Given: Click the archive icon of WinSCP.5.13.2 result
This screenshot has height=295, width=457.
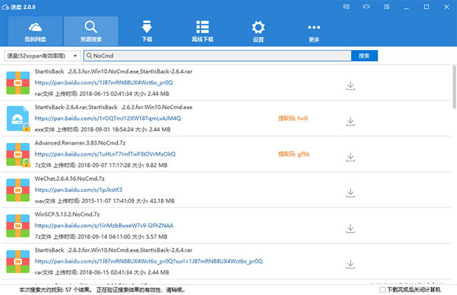Looking at the screenshot, I should pos(18,226).
